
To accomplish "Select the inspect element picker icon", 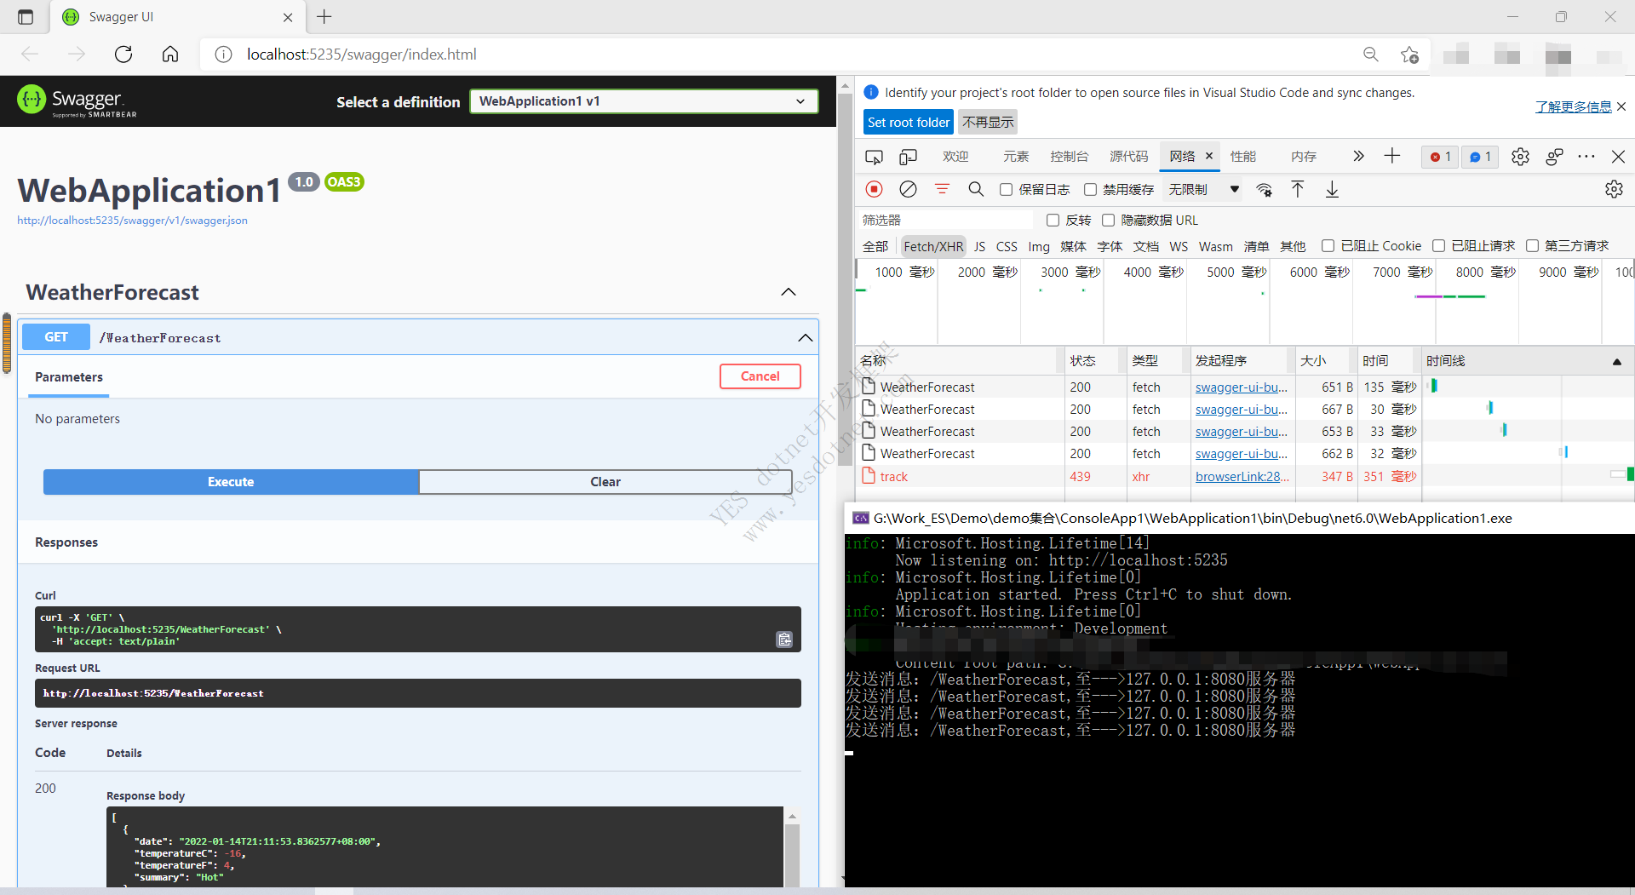I will pos(874,157).
